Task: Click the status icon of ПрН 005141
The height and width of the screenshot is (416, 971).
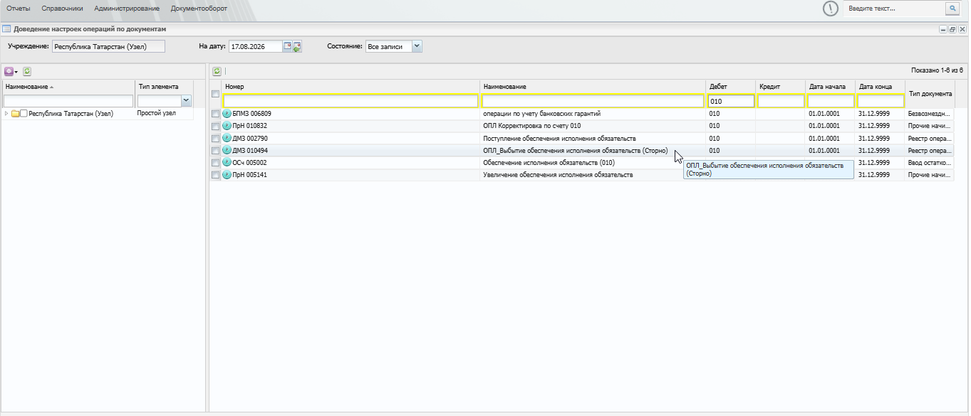Action: click(227, 174)
